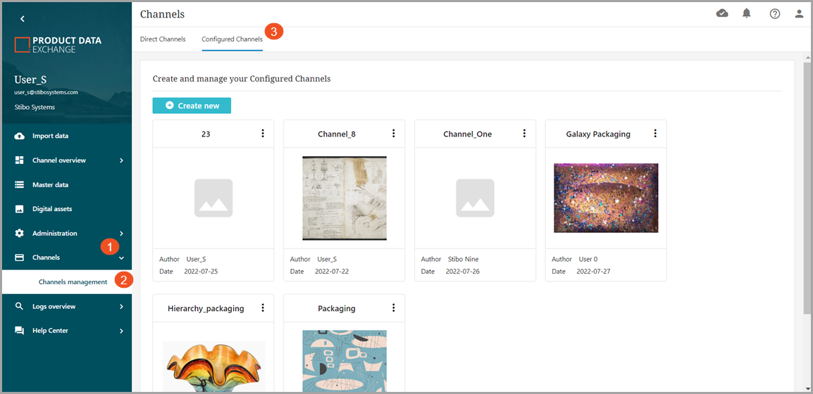The width and height of the screenshot is (813, 394).
Task: Open Channels management in the sidebar
Action: 73,282
